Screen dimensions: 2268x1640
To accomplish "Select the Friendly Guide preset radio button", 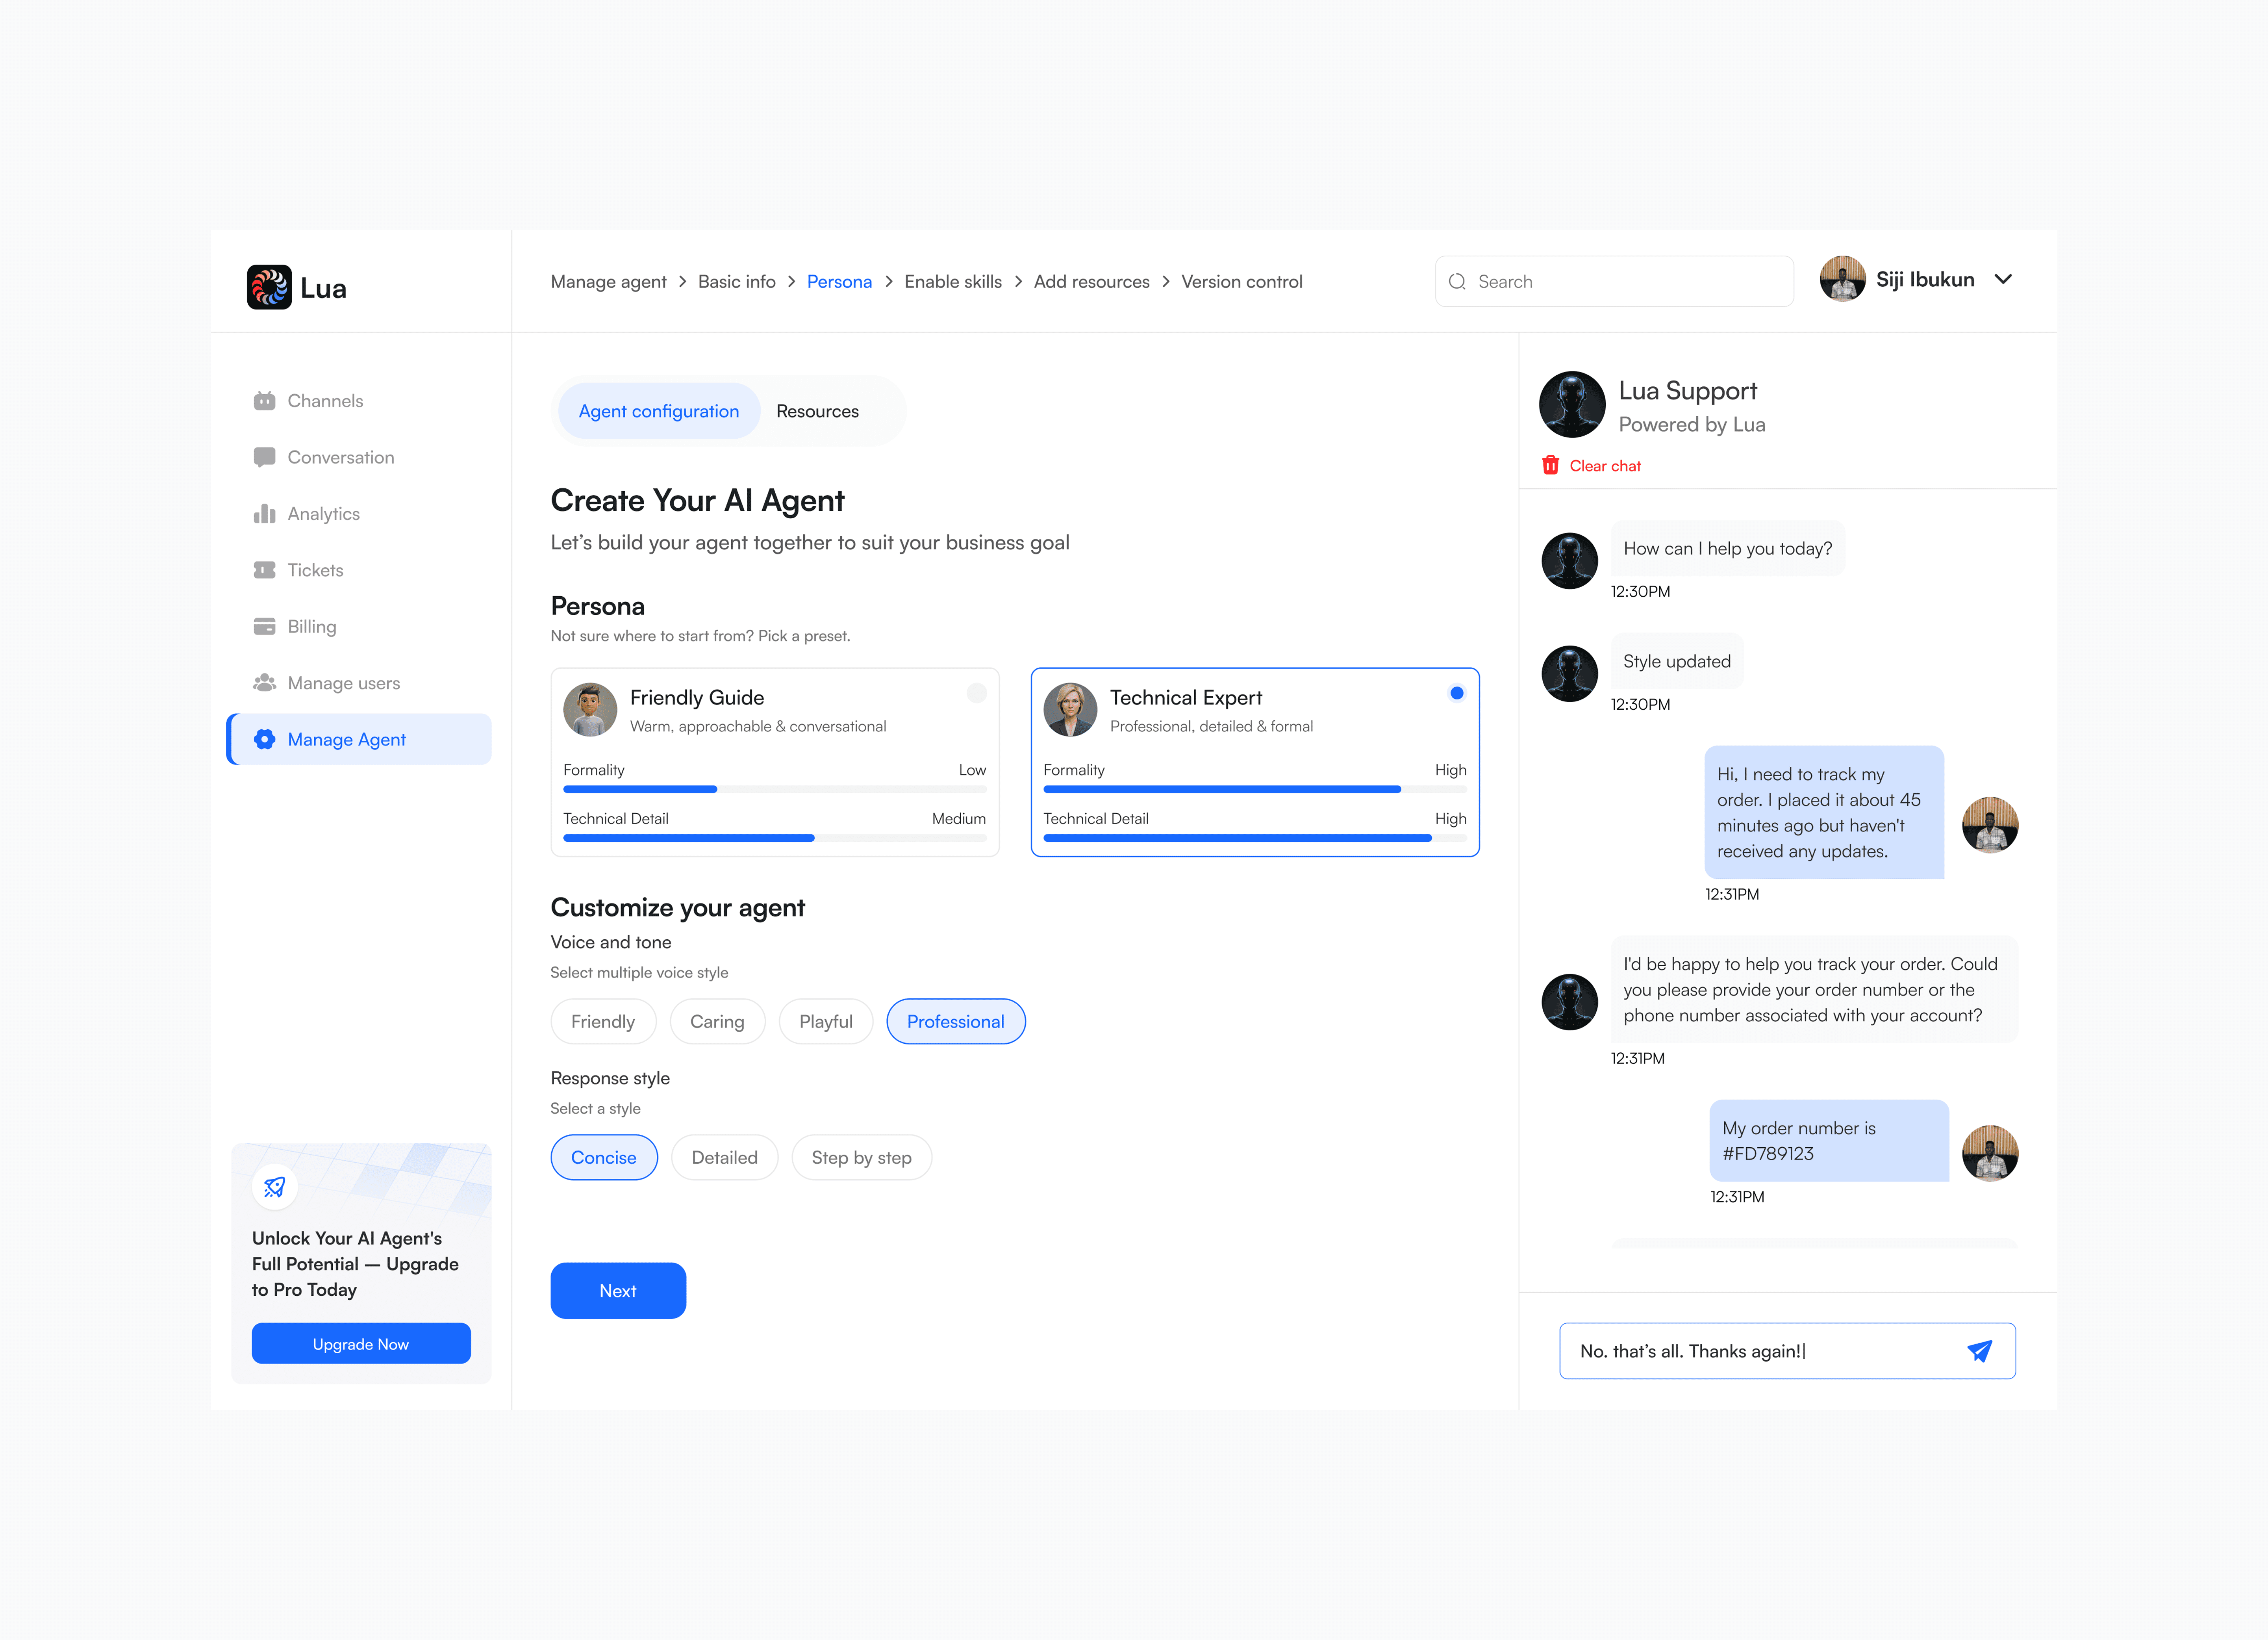I will click(976, 693).
